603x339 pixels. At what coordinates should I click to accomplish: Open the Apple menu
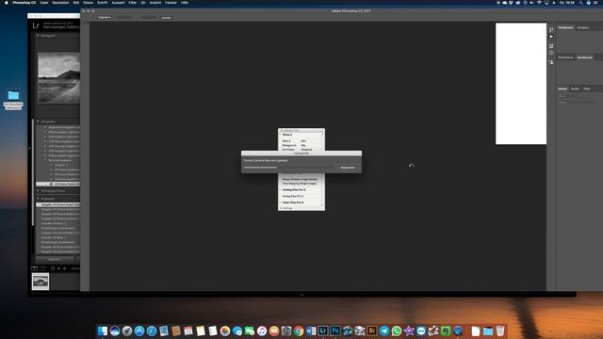(x=7, y=3)
